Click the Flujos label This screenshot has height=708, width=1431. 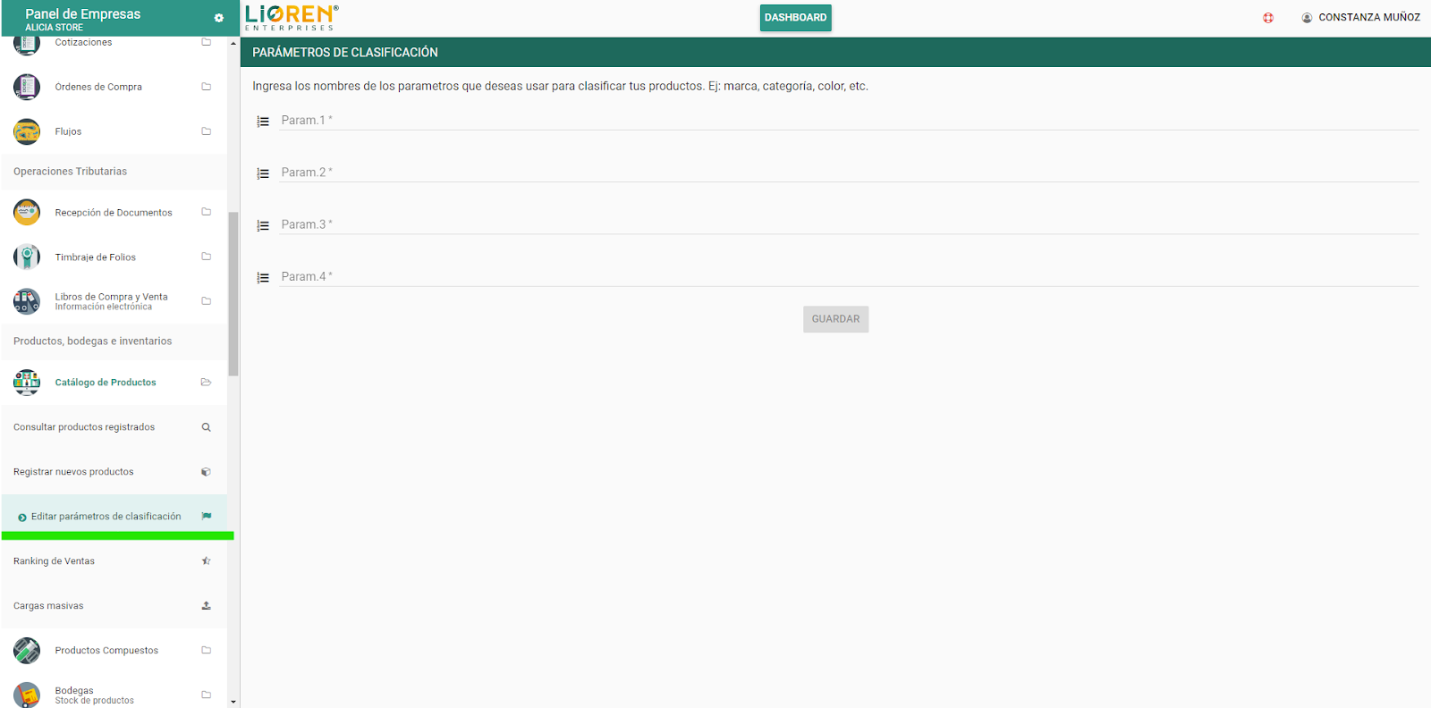tap(68, 131)
